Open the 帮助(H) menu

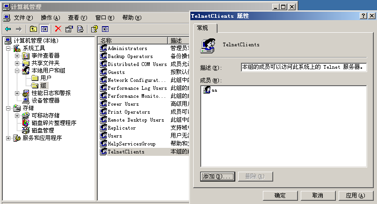(x=132, y=18)
